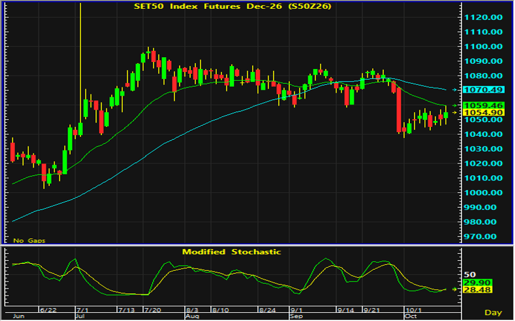Screen dimensions: 515x321
Task: Click the 50 level label on stochastic axis
Action: pyautogui.click(x=470, y=274)
